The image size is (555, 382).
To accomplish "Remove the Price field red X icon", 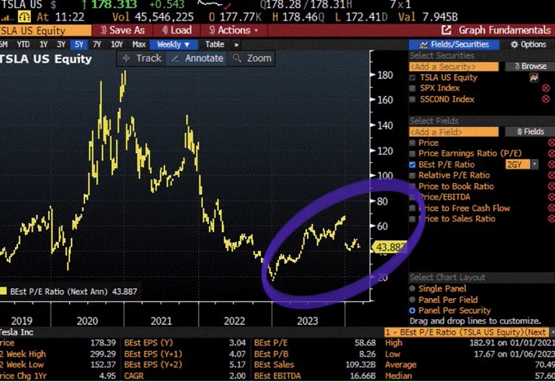I will pos(551,143).
